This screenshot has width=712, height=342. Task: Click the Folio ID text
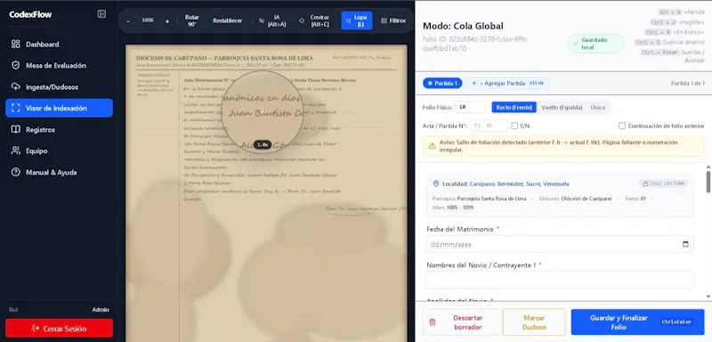[475, 44]
